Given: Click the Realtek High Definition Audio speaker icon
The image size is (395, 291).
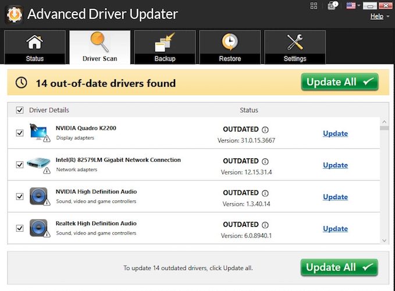Looking at the screenshot, I should pyautogui.click(x=39, y=228).
